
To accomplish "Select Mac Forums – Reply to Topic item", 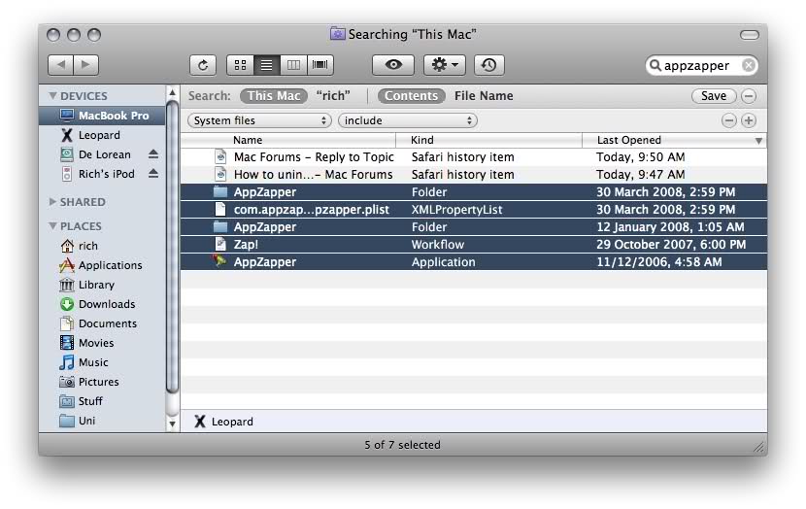I will pyautogui.click(x=474, y=156).
